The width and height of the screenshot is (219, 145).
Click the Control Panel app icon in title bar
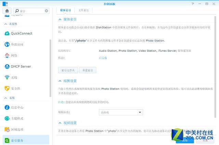5,4
